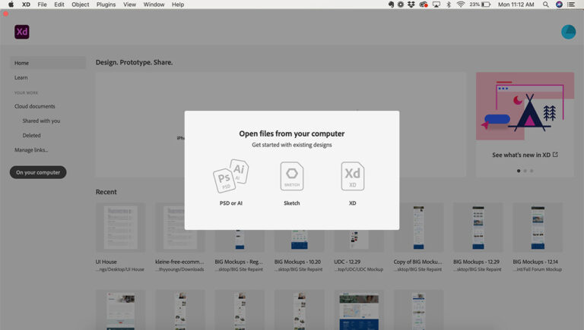Open Siri from the menu bar
Screen dimensions: 584x330
[559, 5]
